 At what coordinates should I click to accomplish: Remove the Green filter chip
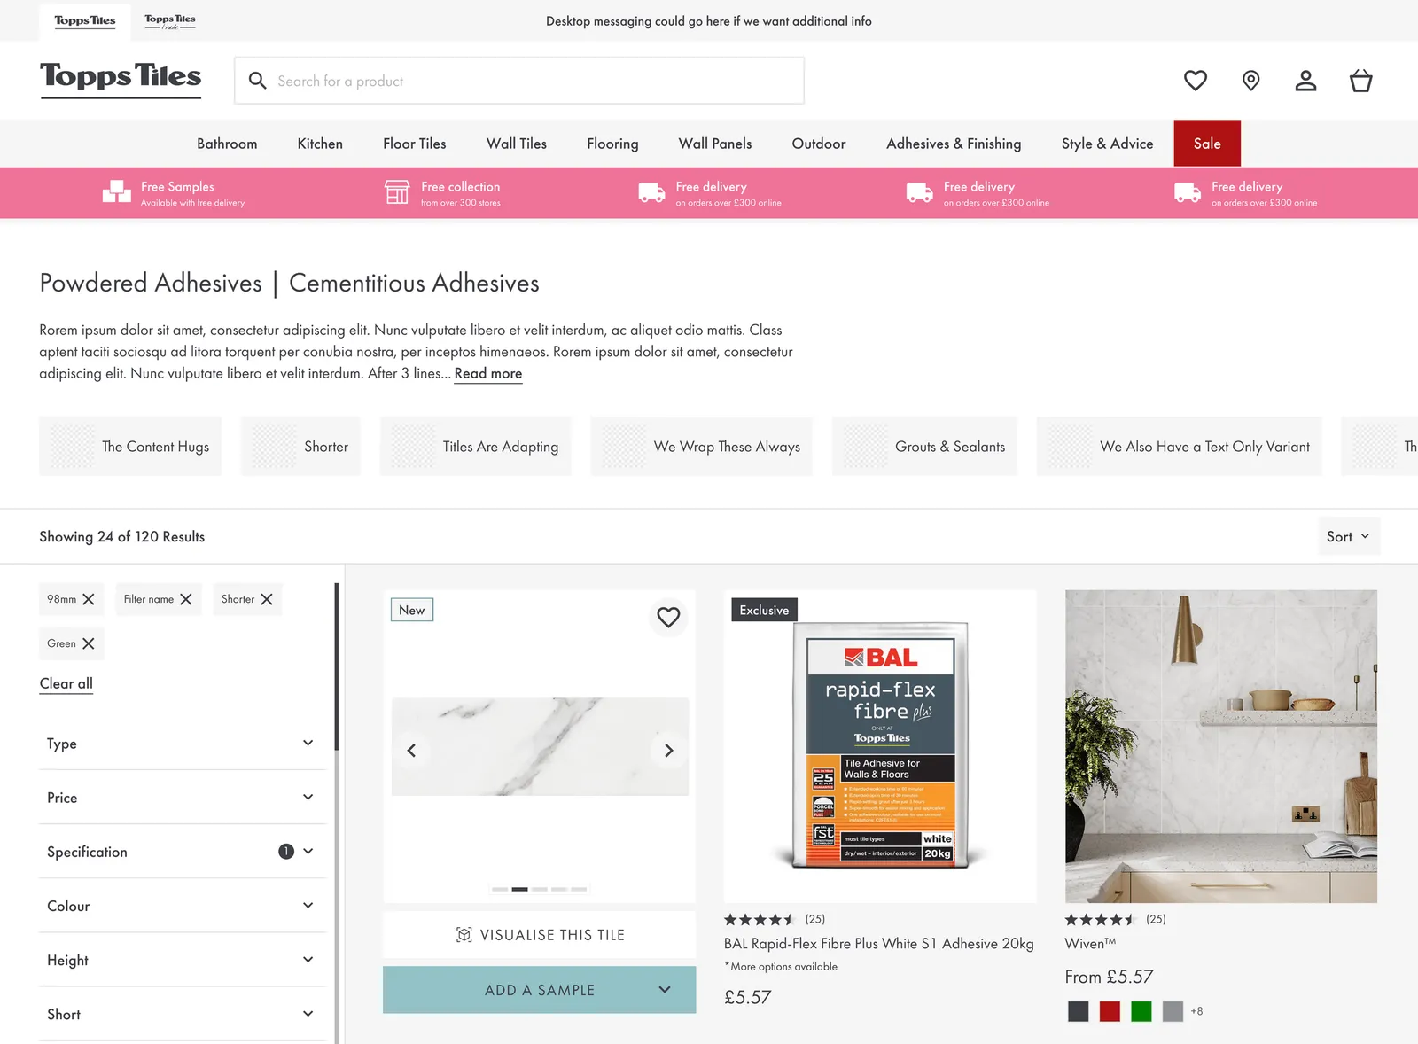[x=89, y=643]
